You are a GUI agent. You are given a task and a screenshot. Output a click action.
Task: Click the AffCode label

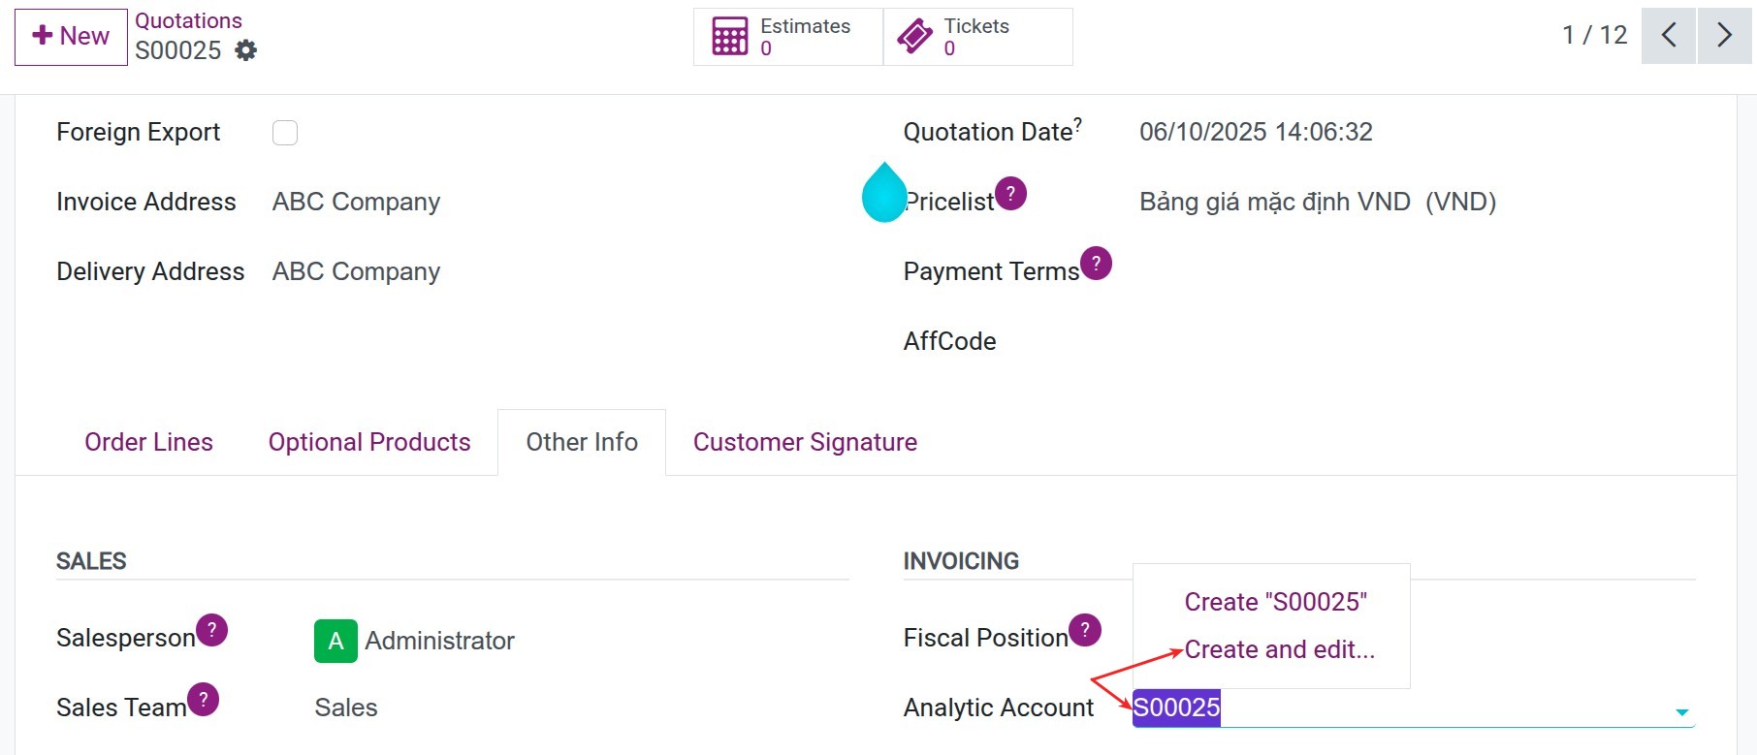pyautogui.click(x=949, y=341)
